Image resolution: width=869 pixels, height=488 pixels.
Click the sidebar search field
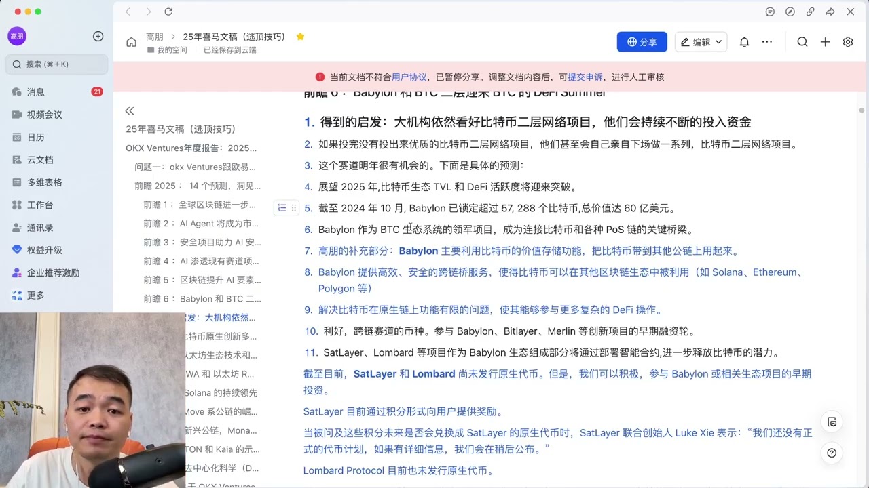[x=56, y=64]
